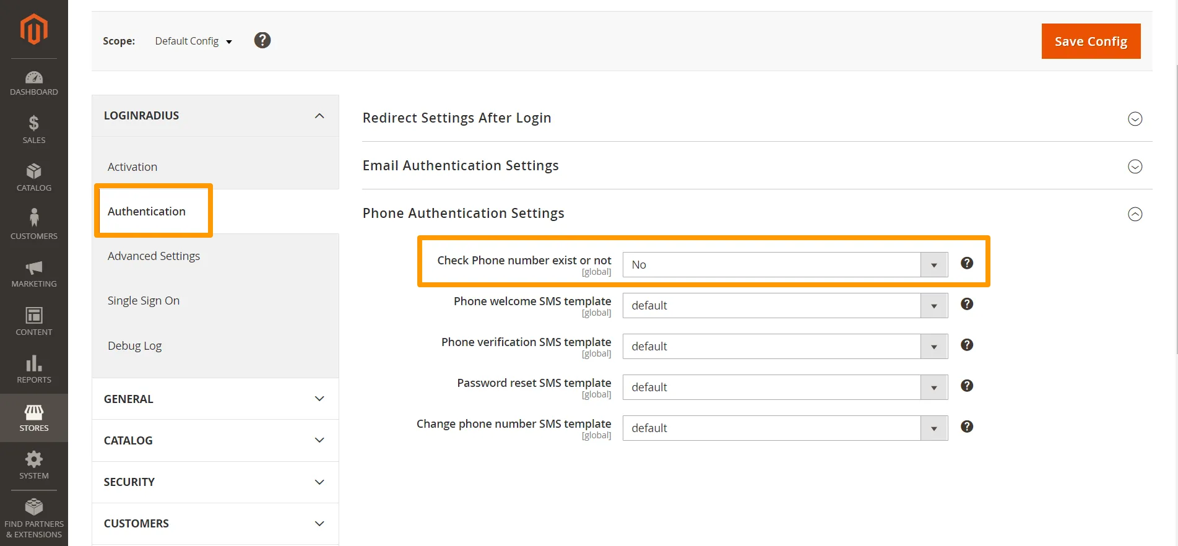Expand Redirect Settings After Login section
This screenshot has height=546, width=1178.
coord(1134,119)
